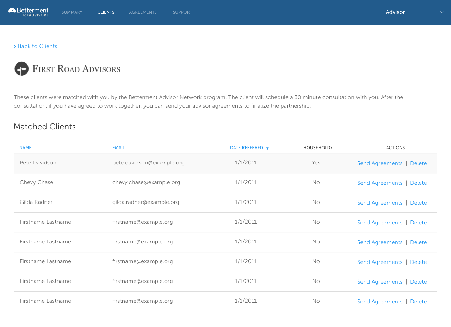This screenshot has height=327, width=451.
Task: Click the Date Referred sort arrow
Action: click(x=267, y=149)
